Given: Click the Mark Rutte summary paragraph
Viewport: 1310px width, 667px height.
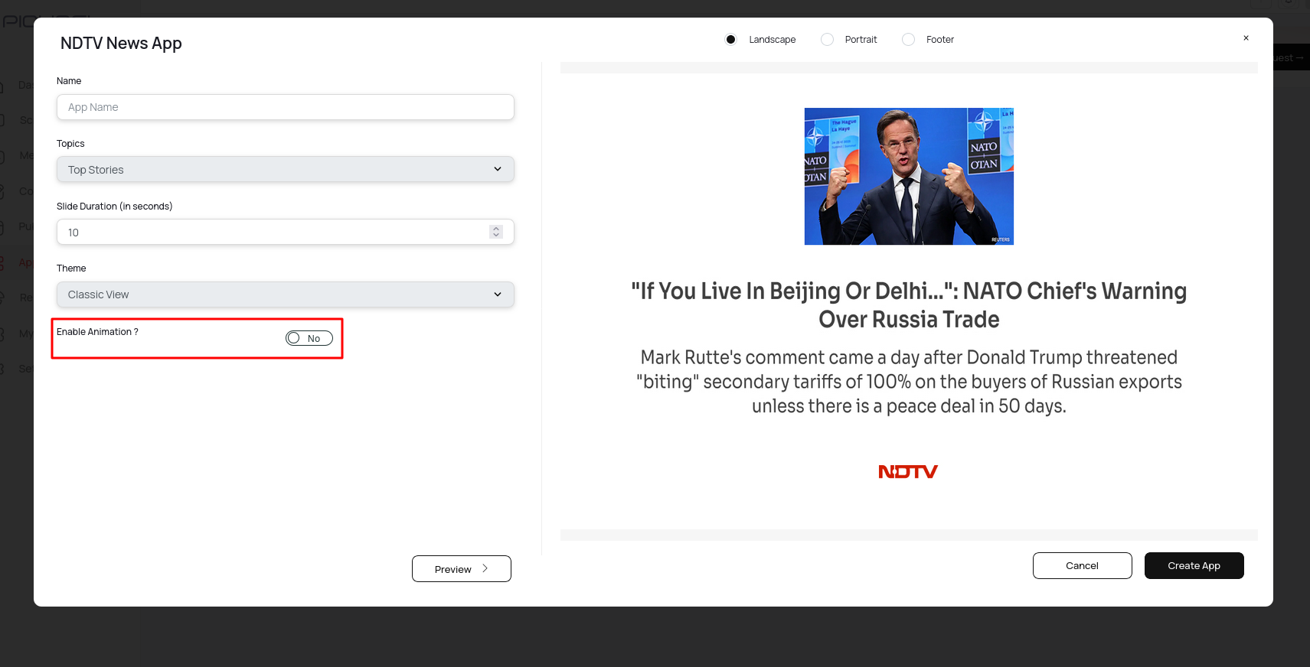Looking at the screenshot, I should click(909, 382).
